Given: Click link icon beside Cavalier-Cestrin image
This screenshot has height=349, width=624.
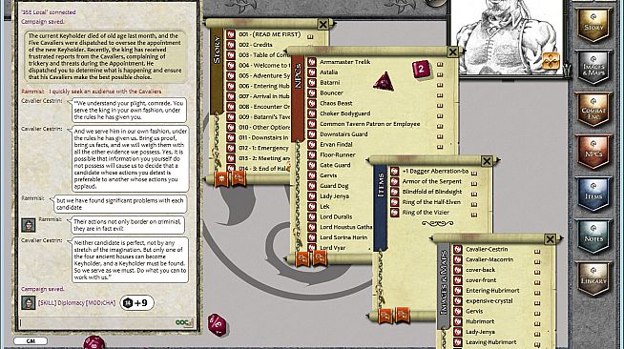Looking at the screenshot, I should click(458, 250).
